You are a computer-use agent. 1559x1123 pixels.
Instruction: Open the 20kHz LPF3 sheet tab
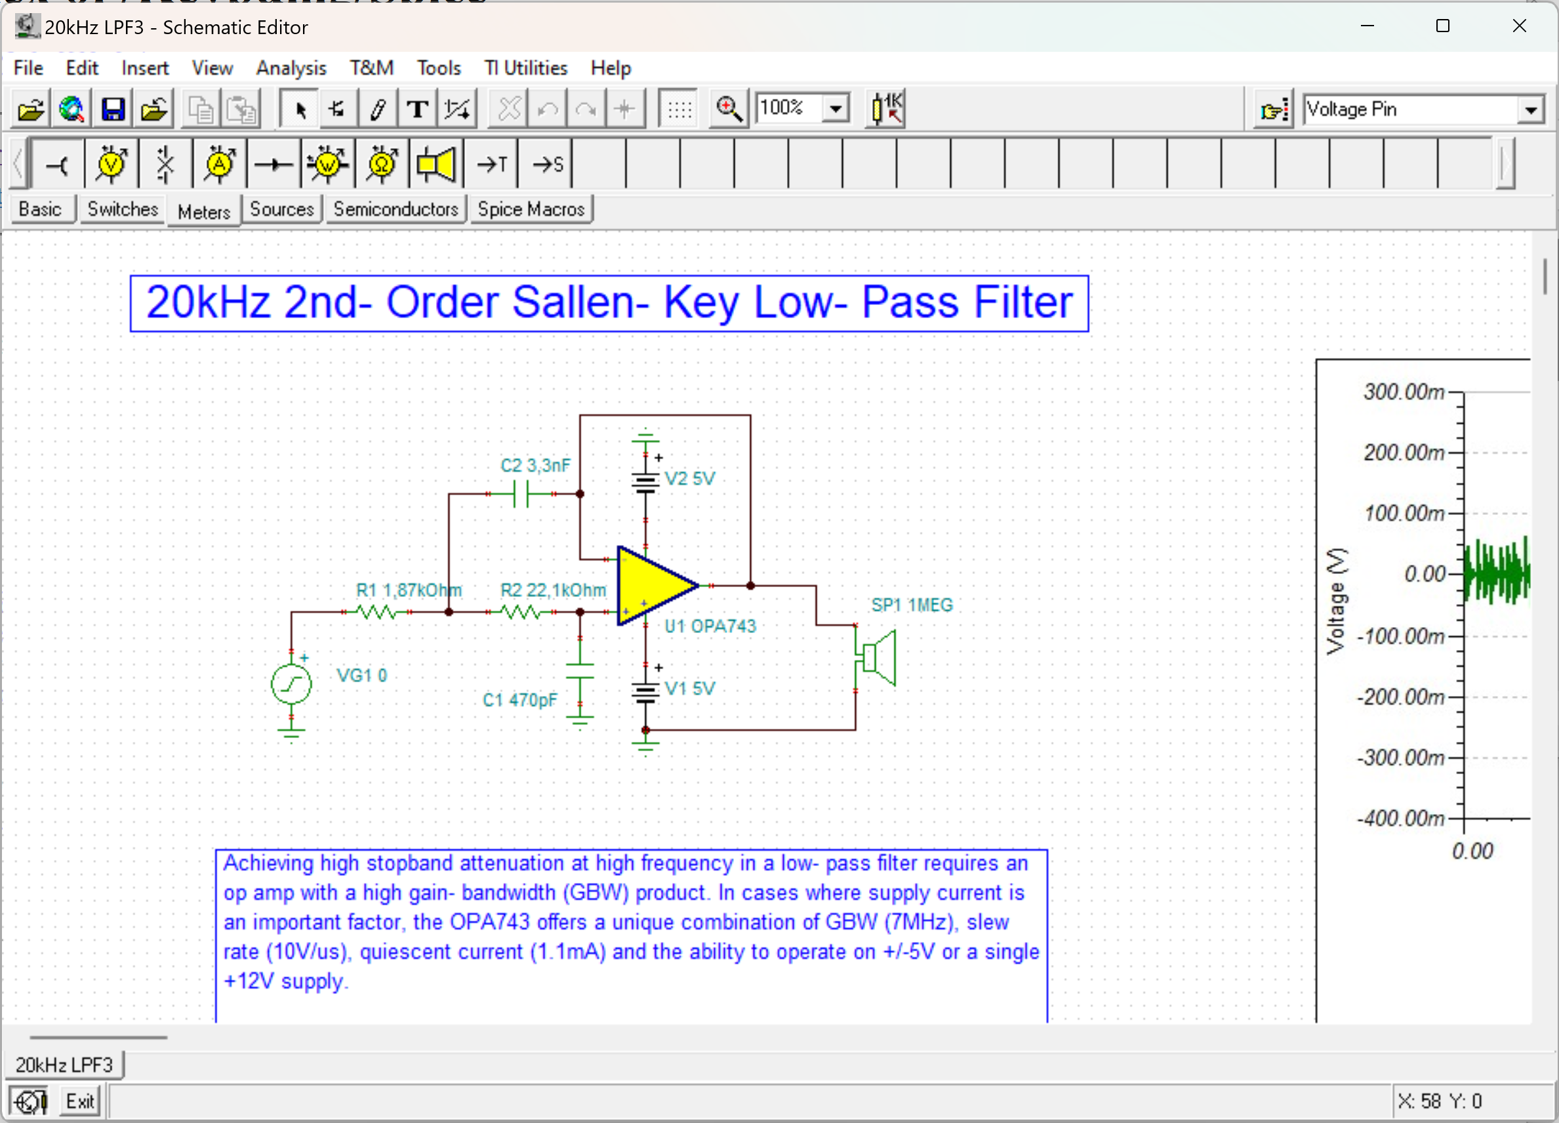point(64,1065)
